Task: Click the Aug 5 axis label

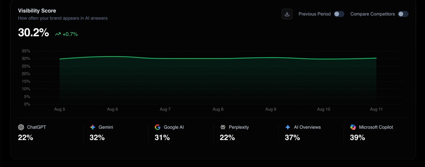Action: coord(60,109)
